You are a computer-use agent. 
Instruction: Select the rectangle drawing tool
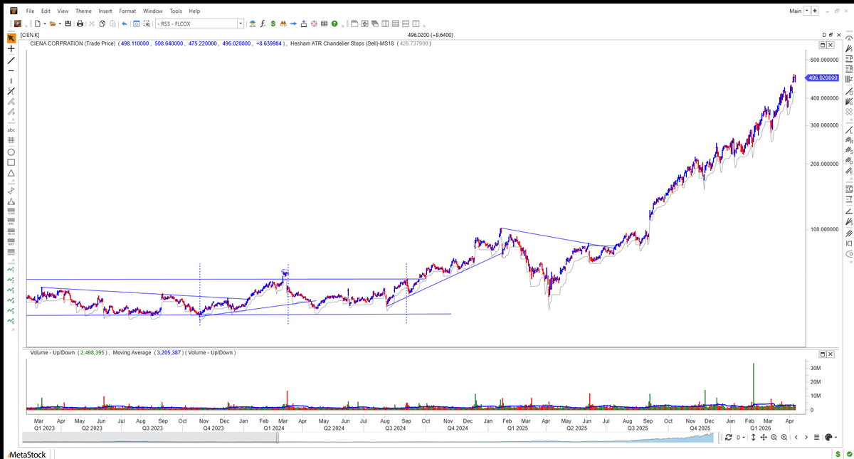click(x=11, y=162)
